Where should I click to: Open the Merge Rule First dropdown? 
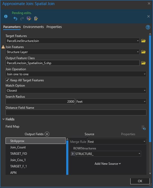point(117,142)
